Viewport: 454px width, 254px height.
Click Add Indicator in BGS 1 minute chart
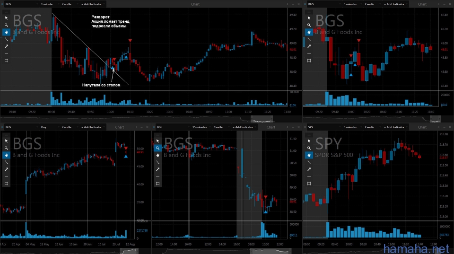pyautogui.click(x=92, y=4)
